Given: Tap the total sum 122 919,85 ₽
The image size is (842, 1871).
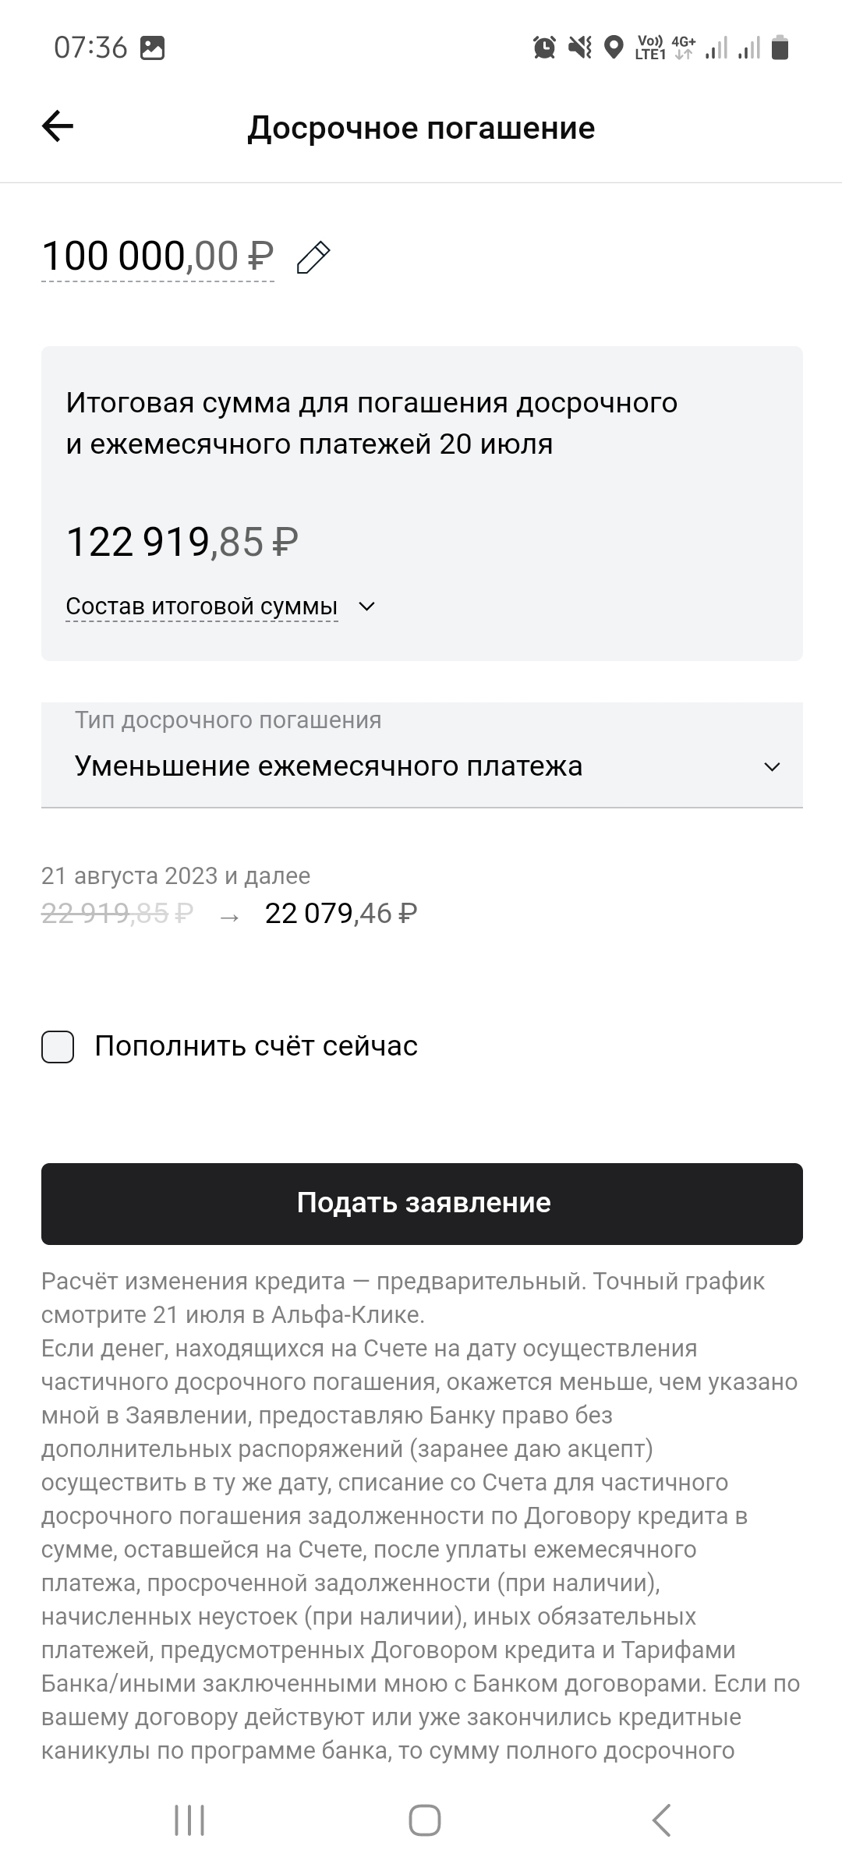Looking at the screenshot, I should pos(182,542).
